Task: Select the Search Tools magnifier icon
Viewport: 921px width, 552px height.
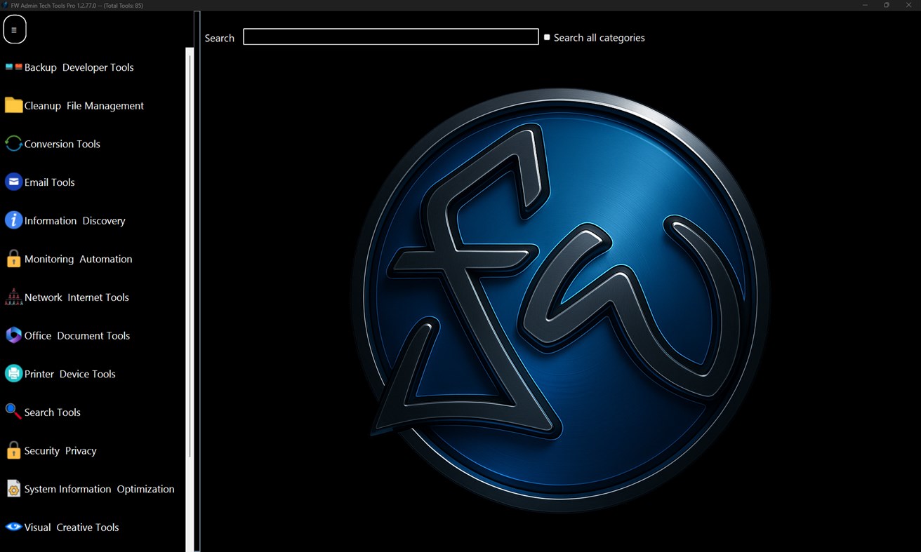Action: [x=13, y=412]
